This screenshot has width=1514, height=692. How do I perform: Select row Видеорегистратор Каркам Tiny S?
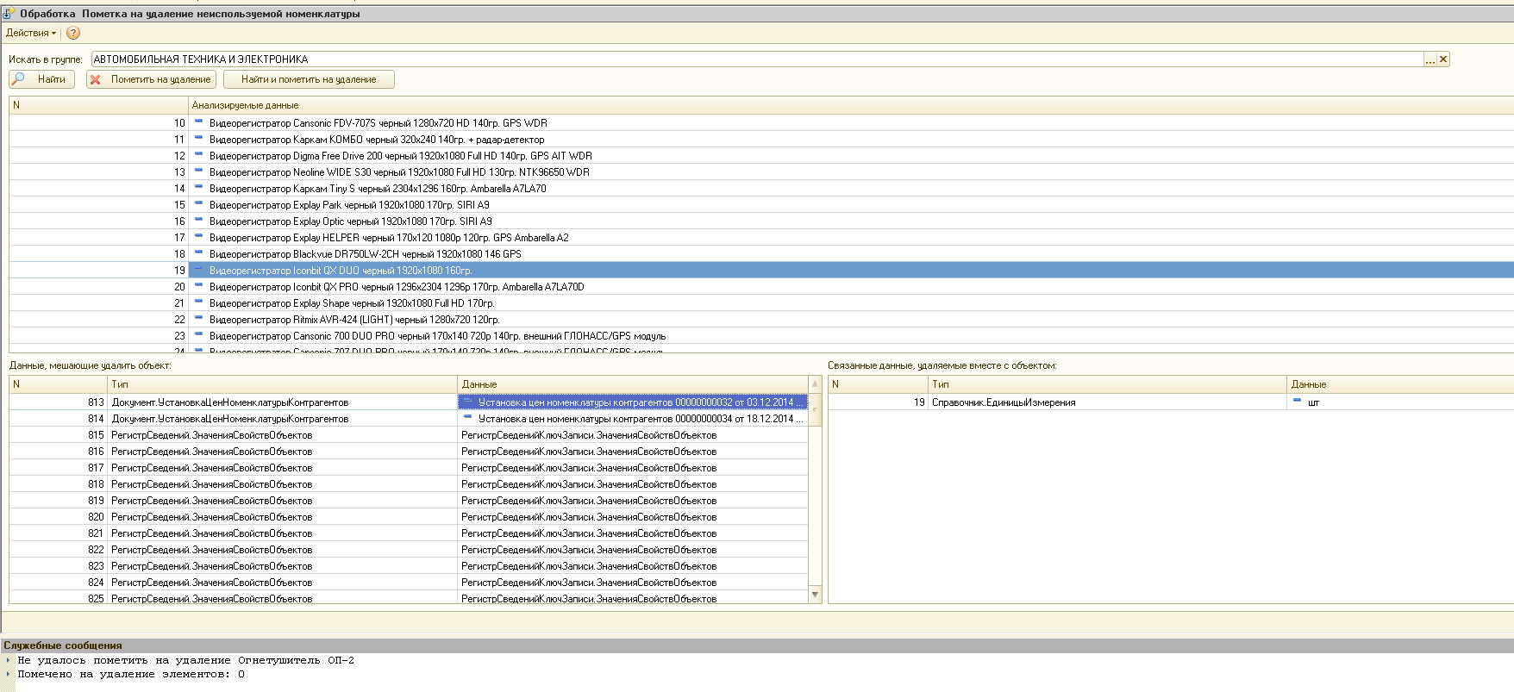click(761, 189)
